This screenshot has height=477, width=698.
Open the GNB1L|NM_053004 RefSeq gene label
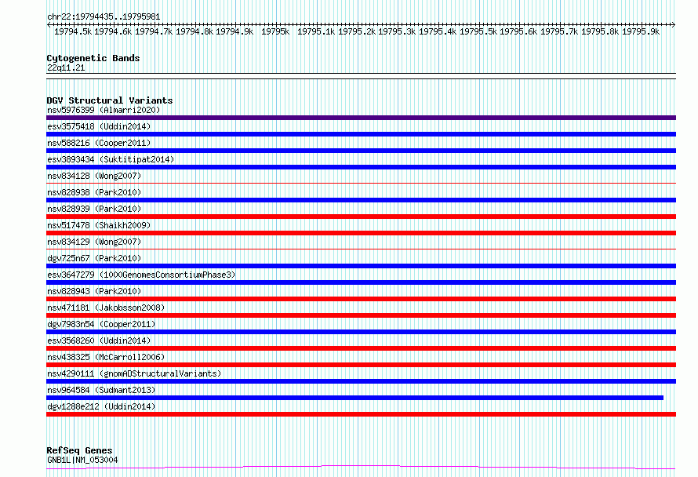point(82,460)
